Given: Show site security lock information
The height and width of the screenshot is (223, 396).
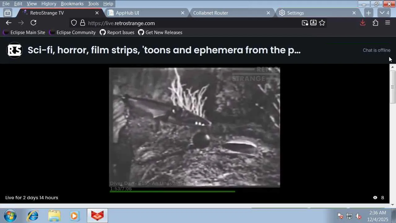Looking at the screenshot, I should click(x=83, y=23).
